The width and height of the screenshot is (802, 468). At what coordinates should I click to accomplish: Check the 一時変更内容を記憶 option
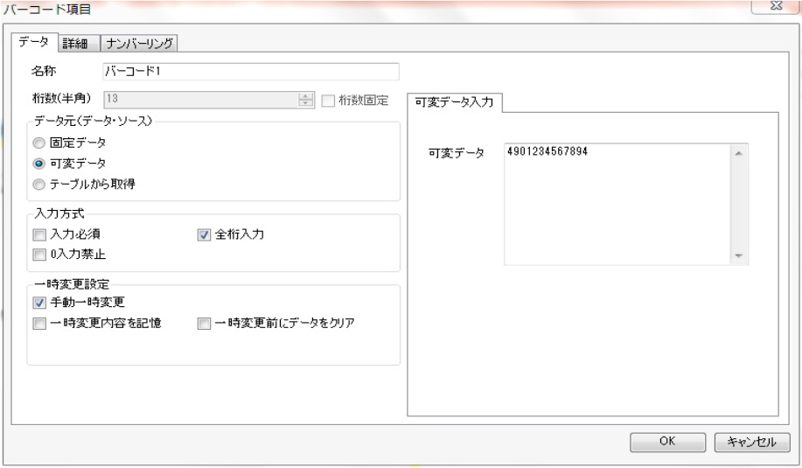(x=38, y=324)
